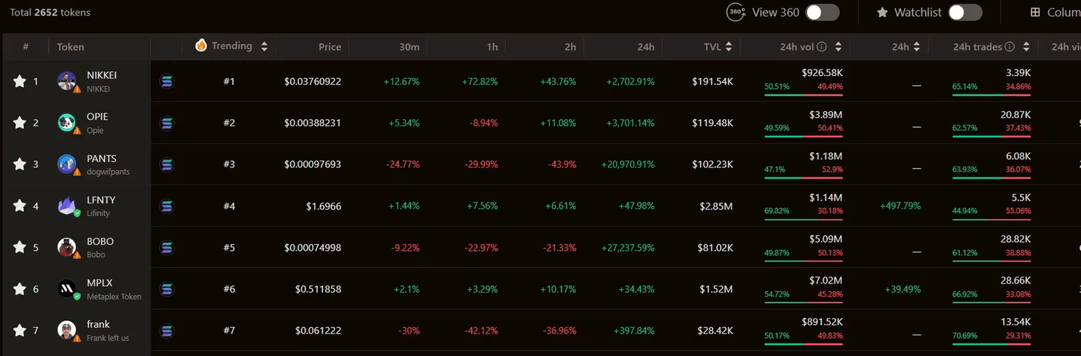1081x356 pixels.
Task: Turn on the Watchlist toggle
Action: pyautogui.click(x=965, y=13)
